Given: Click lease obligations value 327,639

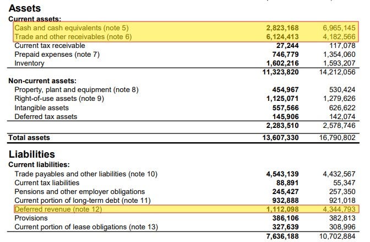Looking at the screenshot, I should (286, 227).
